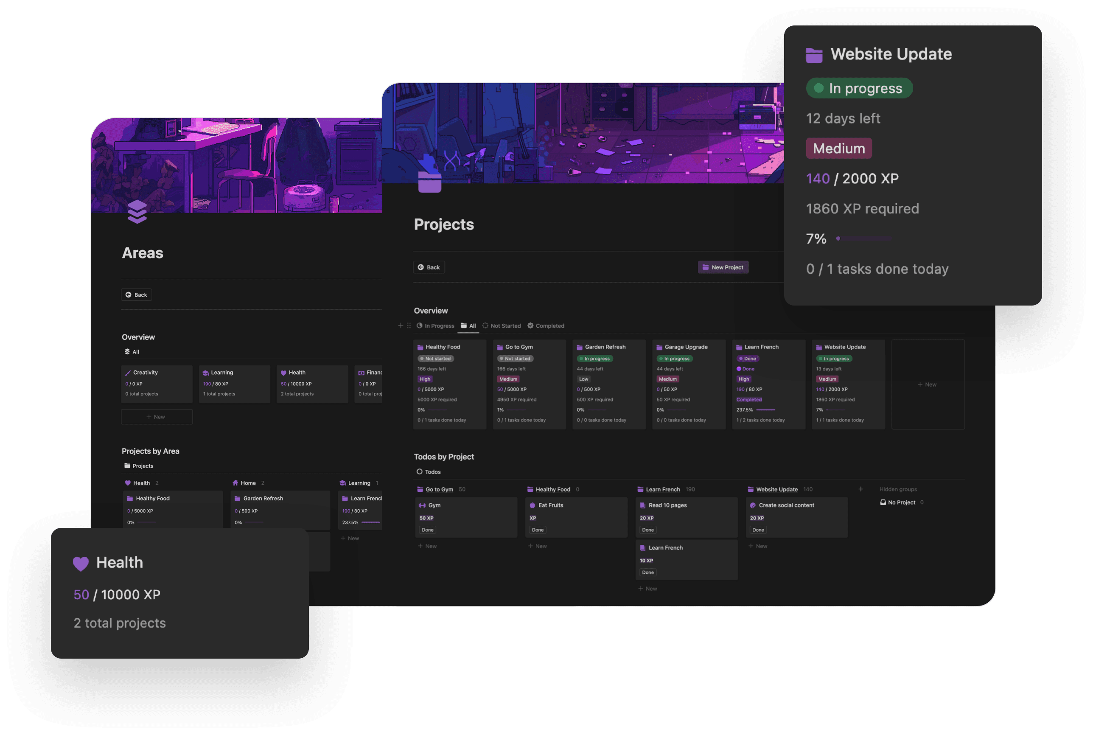The height and width of the screenshot is (735, 1093).
Task: Click the Learn French progress bar
Action: tap(766, 410)
